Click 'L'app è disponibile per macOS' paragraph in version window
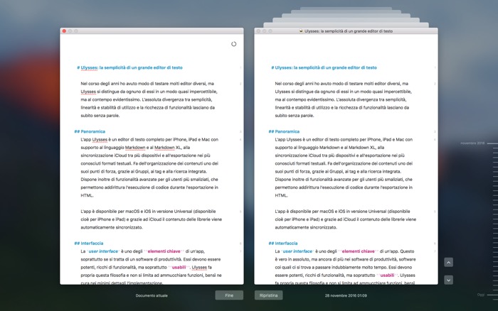 (346, 219)
